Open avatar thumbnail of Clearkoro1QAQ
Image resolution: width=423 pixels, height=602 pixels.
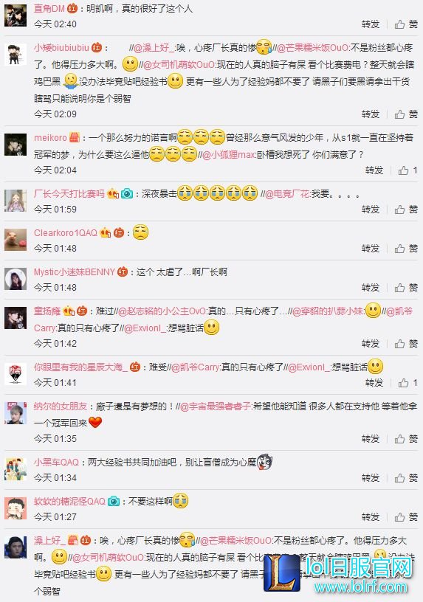[x=16, y=240]
